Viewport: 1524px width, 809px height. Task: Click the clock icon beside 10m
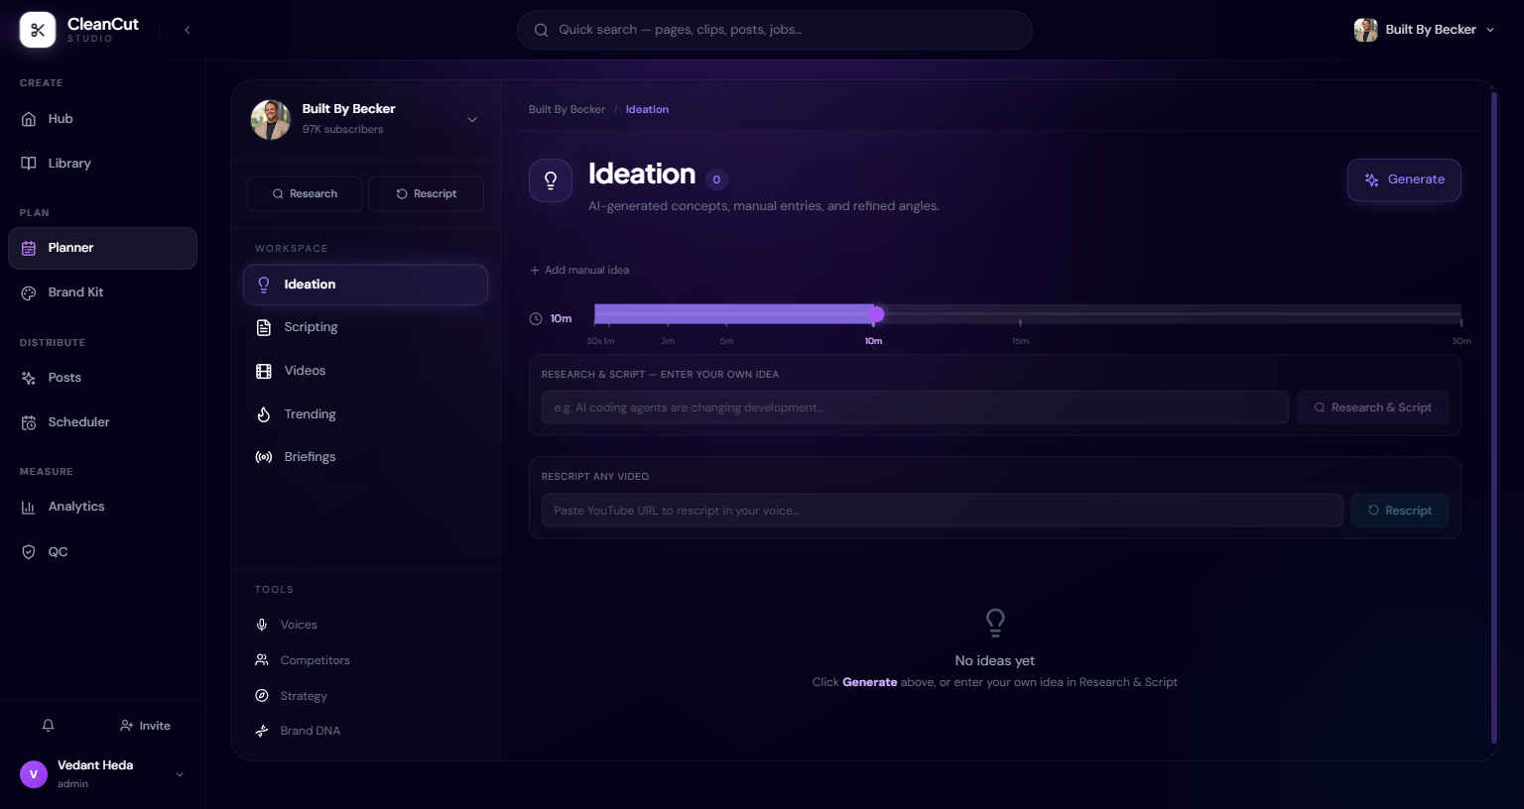(x=536, y=319)
